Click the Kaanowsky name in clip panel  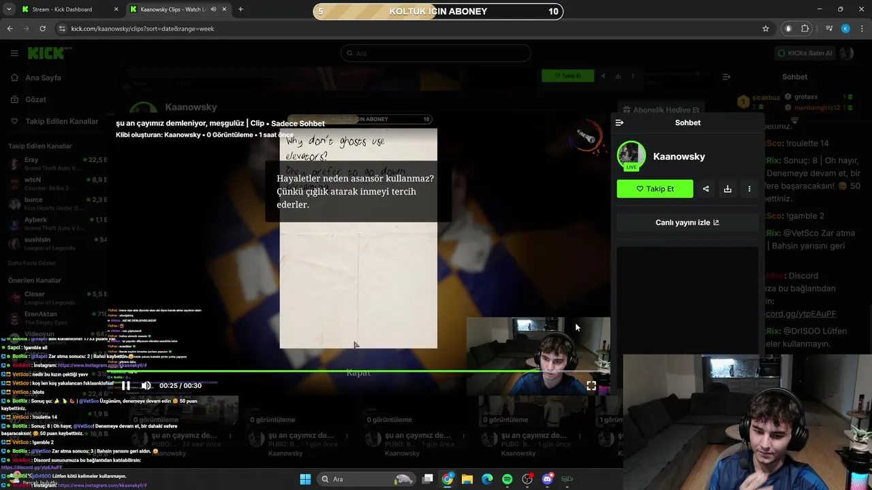click(x=679, y=157)
